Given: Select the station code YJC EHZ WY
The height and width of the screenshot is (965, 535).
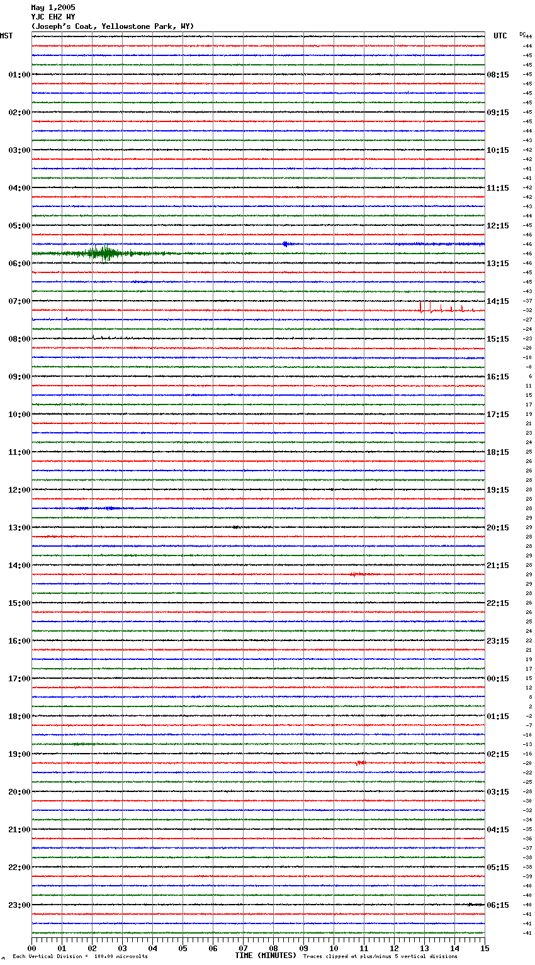Looking at the screenshot, I should pyautogui.click(x=53, y=17).
